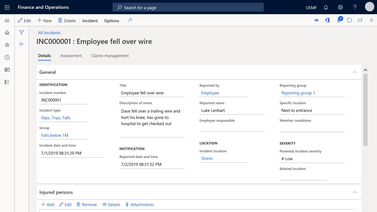Viewport: 377px width, 212px height.
Task: Remove the injured person
Action: click(86, 205)
